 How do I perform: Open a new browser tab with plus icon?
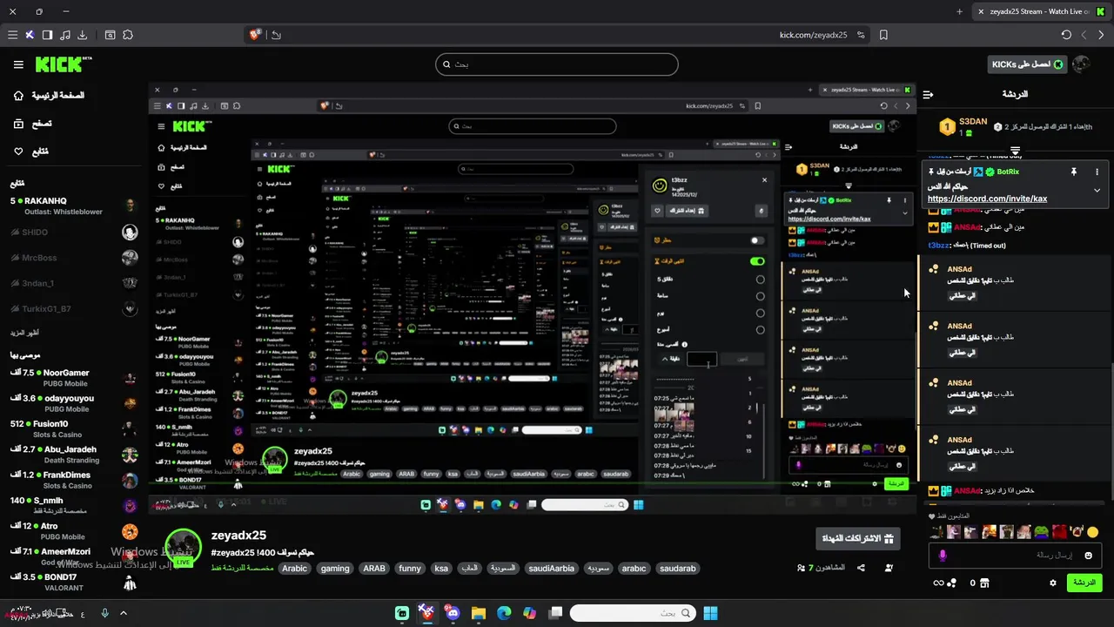point(959,11)
